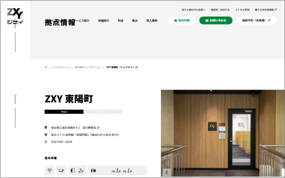
Task: Open 導入を検討中の皆様へ link
Action: [x=194, y=10]
